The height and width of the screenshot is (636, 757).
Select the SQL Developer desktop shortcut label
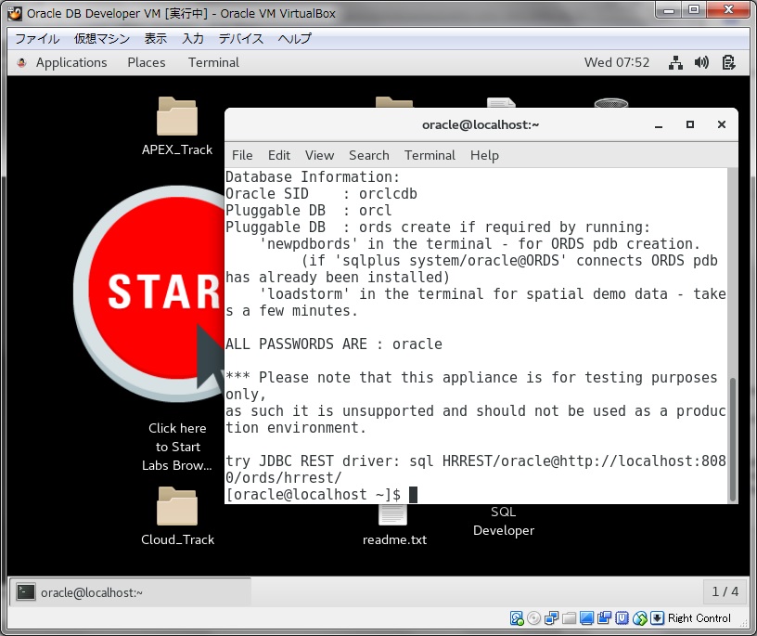[x=504, y=521]
